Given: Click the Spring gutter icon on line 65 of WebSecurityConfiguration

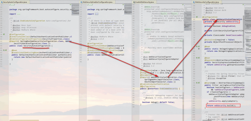Looking at the screenshot, I should coord(197,17).
